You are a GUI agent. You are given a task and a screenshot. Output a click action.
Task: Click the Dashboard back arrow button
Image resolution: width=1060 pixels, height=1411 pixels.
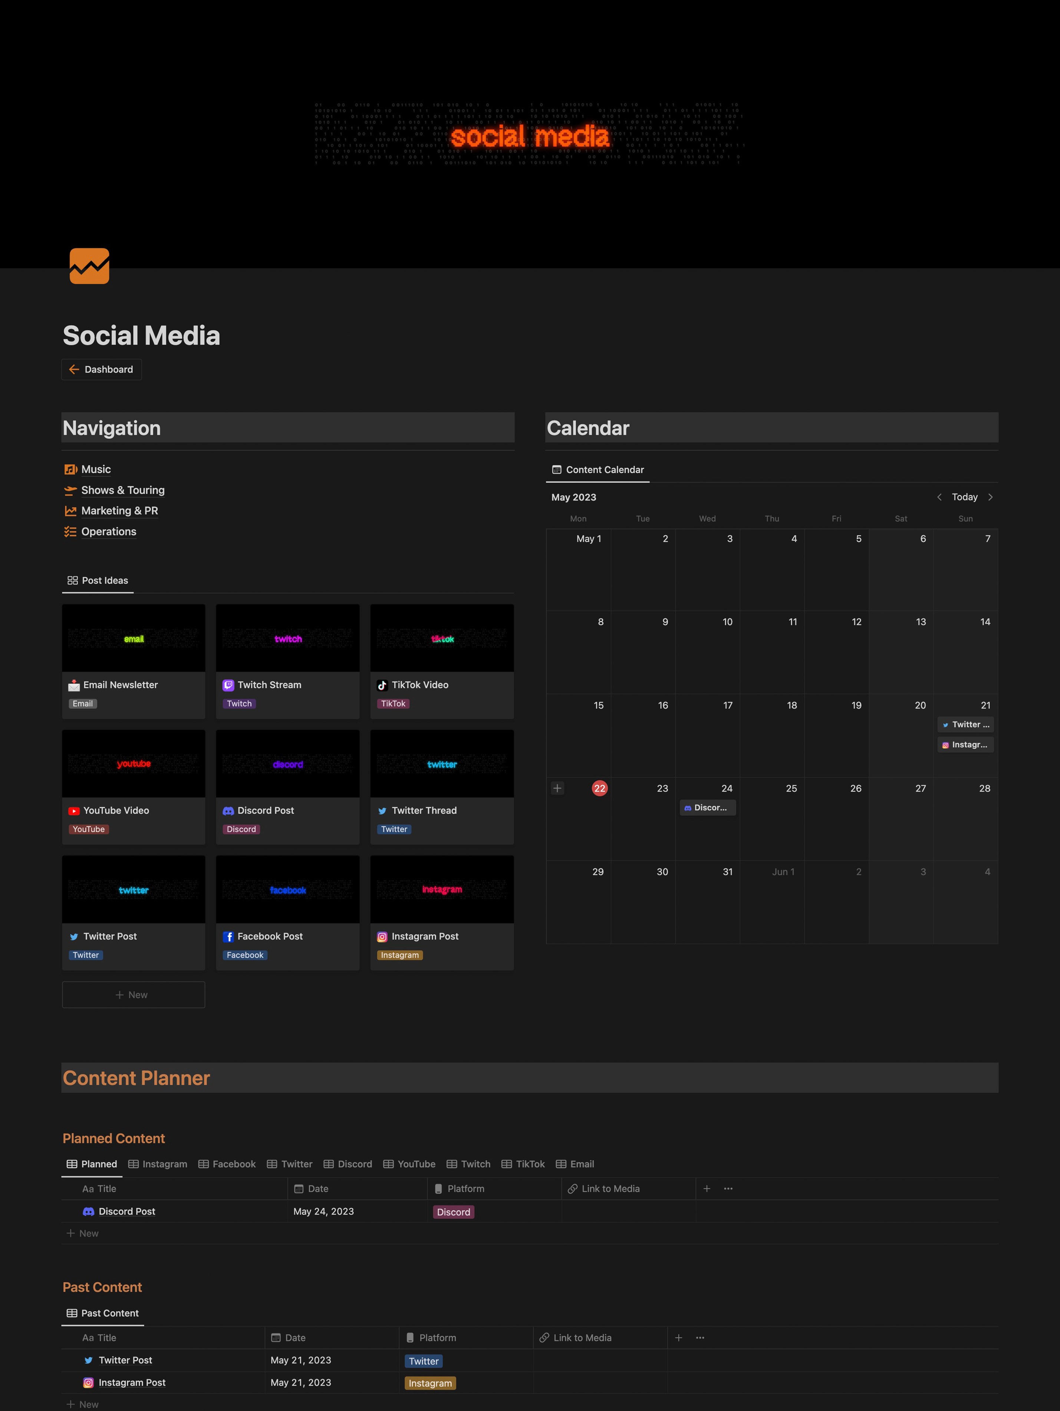[x=102, y=369]
